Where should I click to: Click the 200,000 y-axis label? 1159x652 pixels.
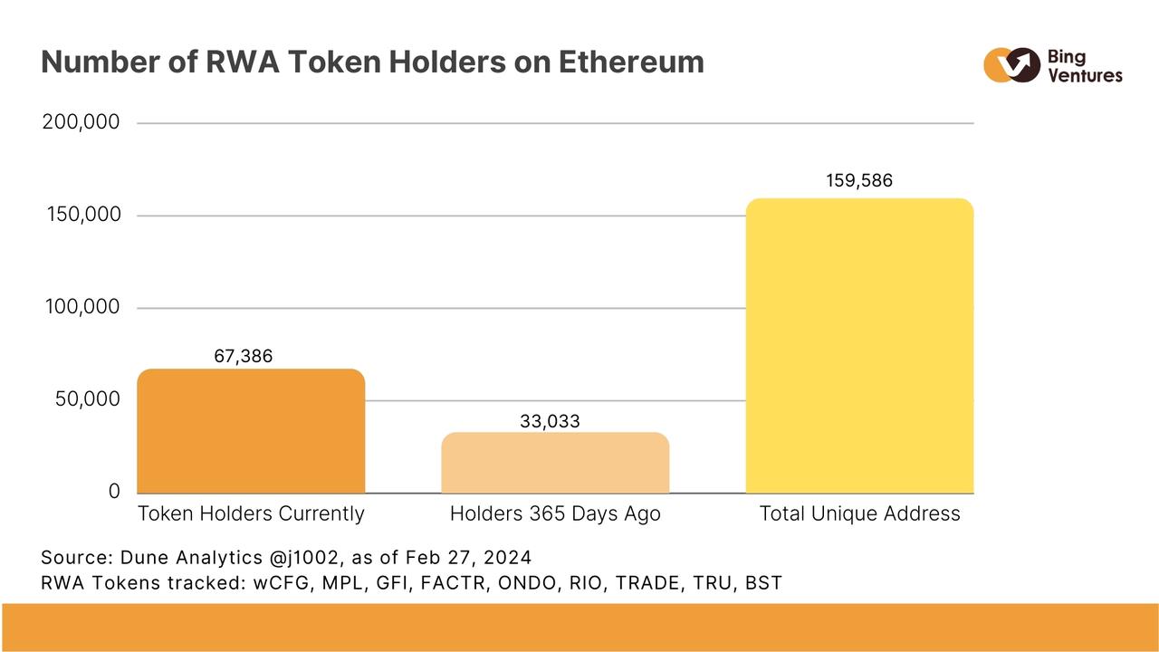click(81, 122)
